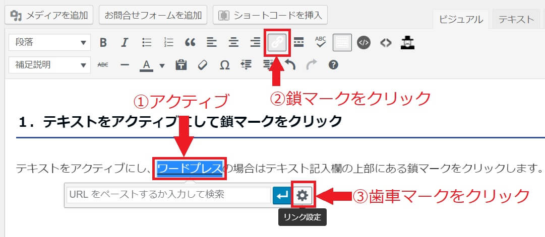Run the ABC spellcheck tool
545x237 pixels.
point(321,43)
